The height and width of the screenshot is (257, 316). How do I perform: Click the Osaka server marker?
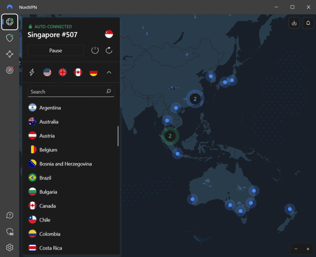coord(225,82)
